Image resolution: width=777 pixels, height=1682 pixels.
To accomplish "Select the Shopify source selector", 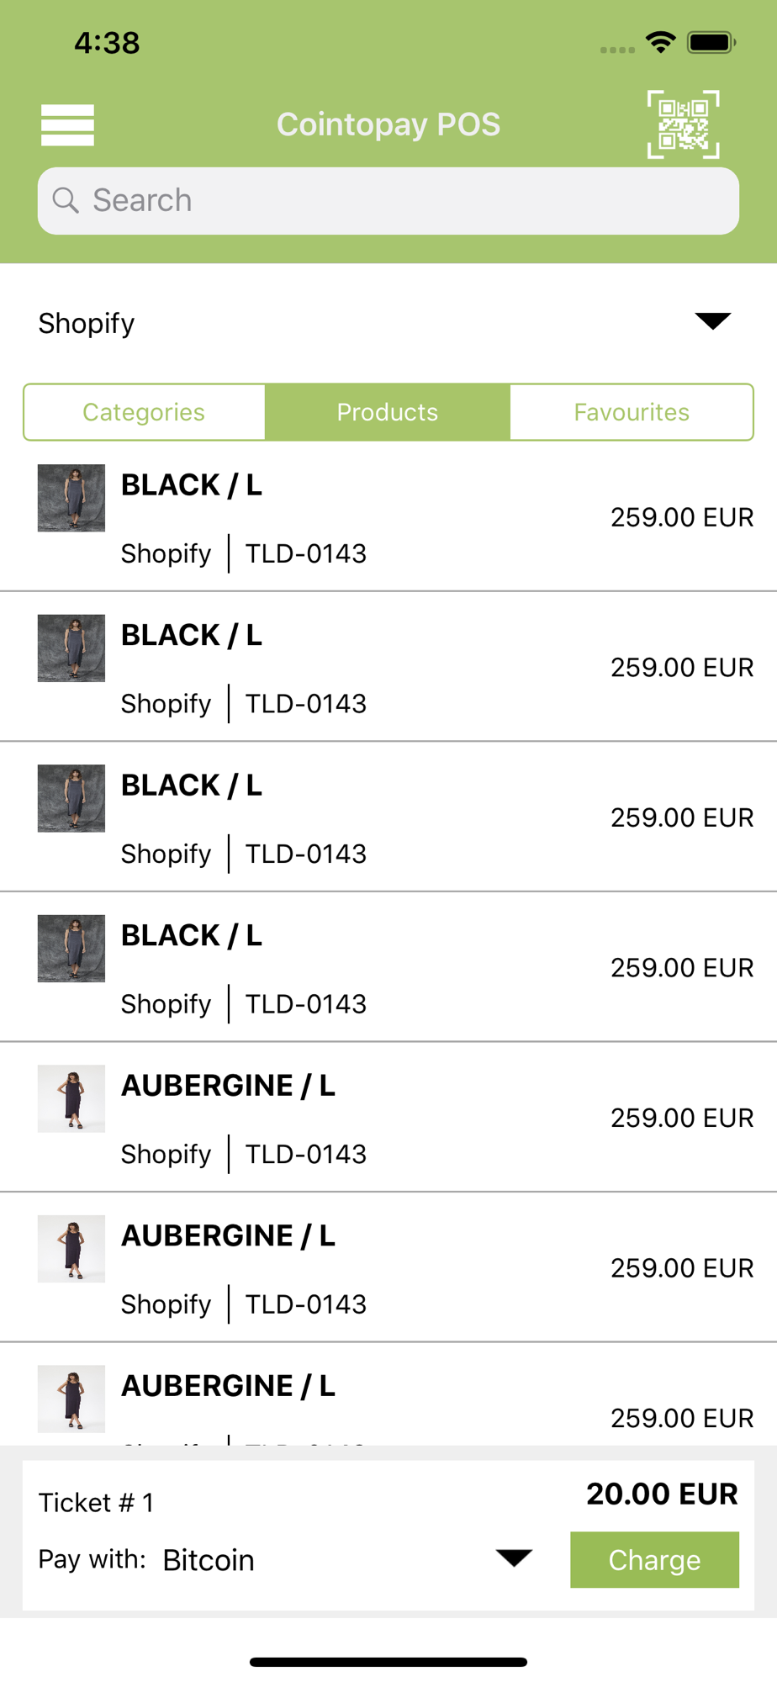I will (388, 323).
